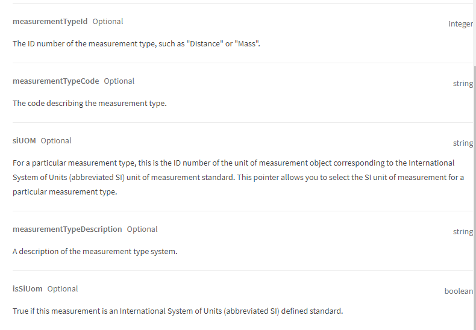Click the string type label for siUOM
476x330 pixels.
click(463, 143)
